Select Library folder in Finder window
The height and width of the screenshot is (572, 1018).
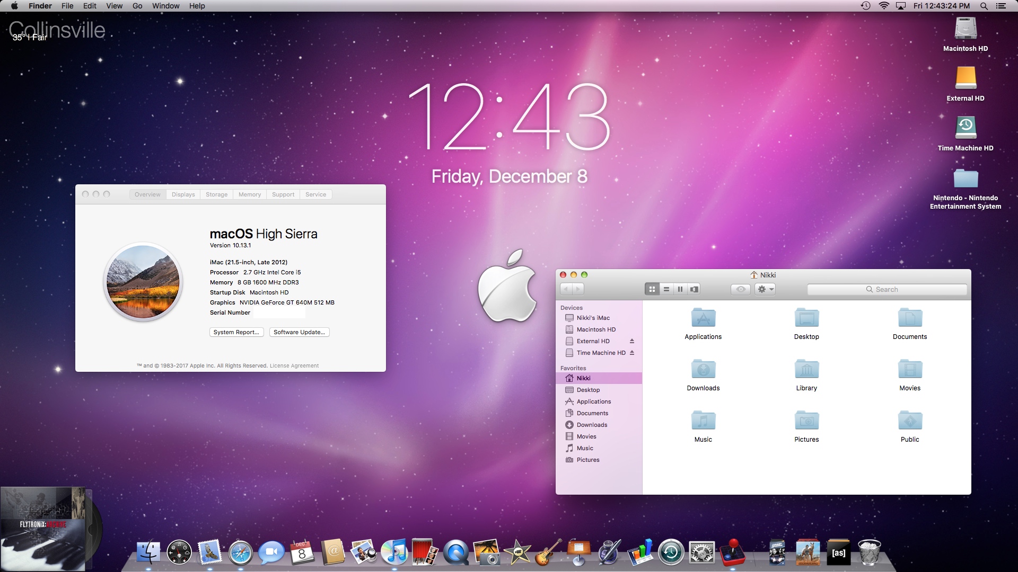click(806, 375)
